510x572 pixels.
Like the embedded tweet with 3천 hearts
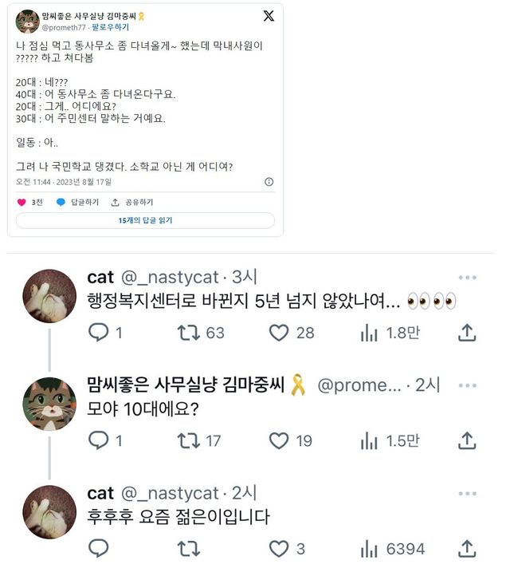[22, 203]
